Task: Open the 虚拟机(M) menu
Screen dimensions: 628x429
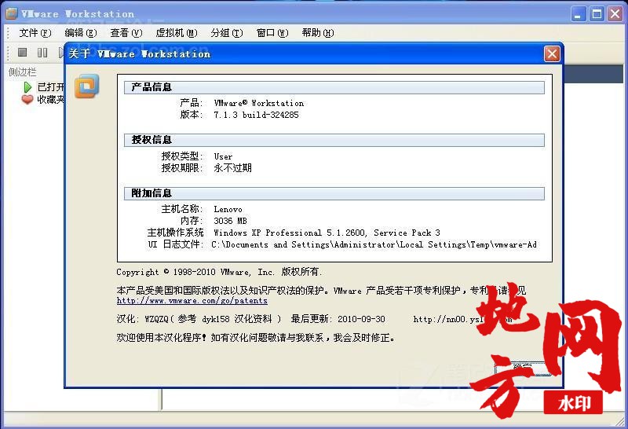Action: point(176,33)
